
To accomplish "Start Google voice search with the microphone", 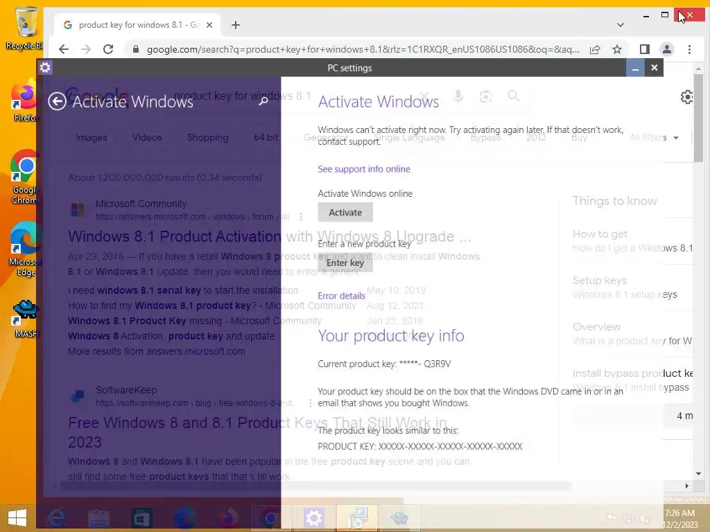I will tap(458, 96).
